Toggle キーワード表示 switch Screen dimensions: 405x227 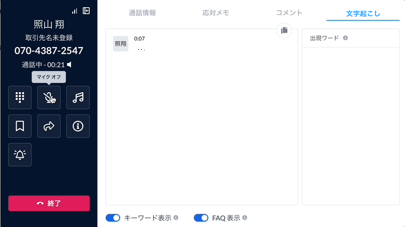click(113, 218)
